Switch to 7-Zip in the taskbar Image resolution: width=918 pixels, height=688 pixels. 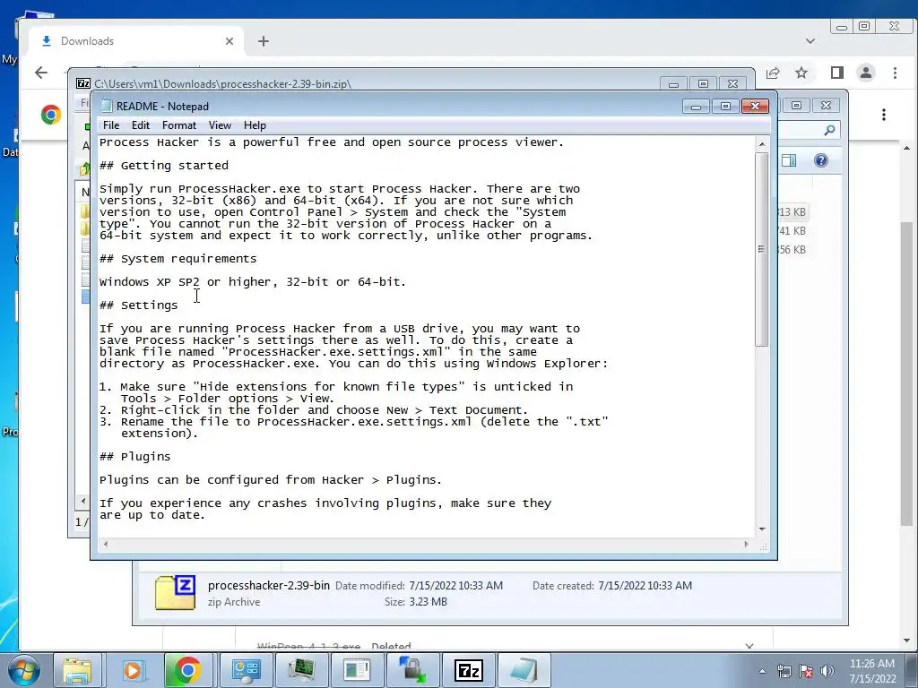coord(468,670)
